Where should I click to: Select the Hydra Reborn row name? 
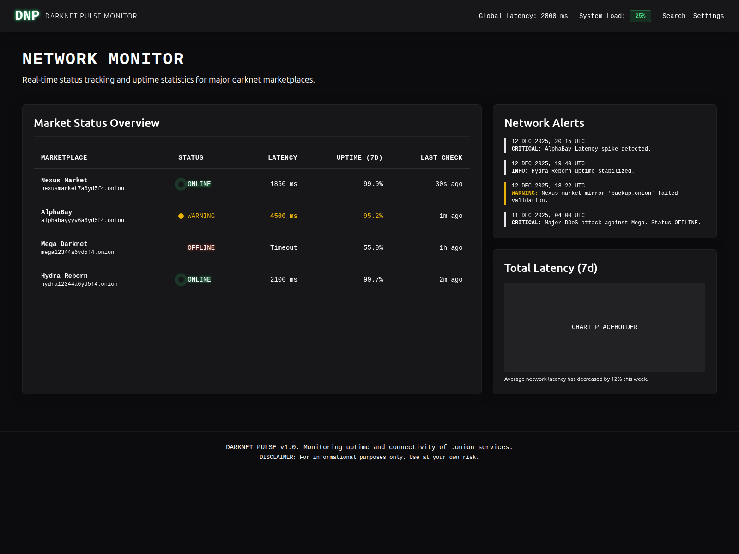pyautogui.click(x=64, y=276)
